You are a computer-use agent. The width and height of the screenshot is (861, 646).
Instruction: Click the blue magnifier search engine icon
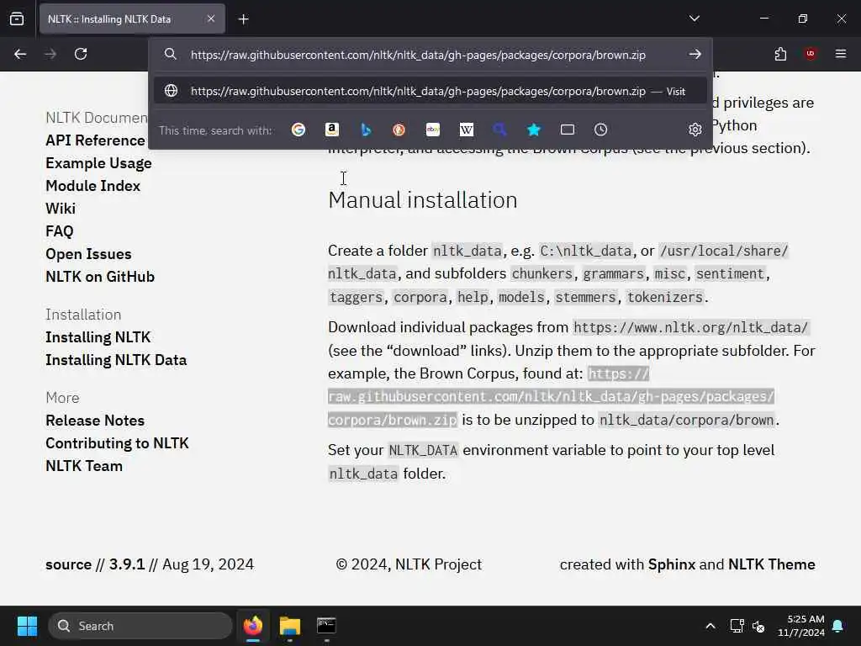499,130
